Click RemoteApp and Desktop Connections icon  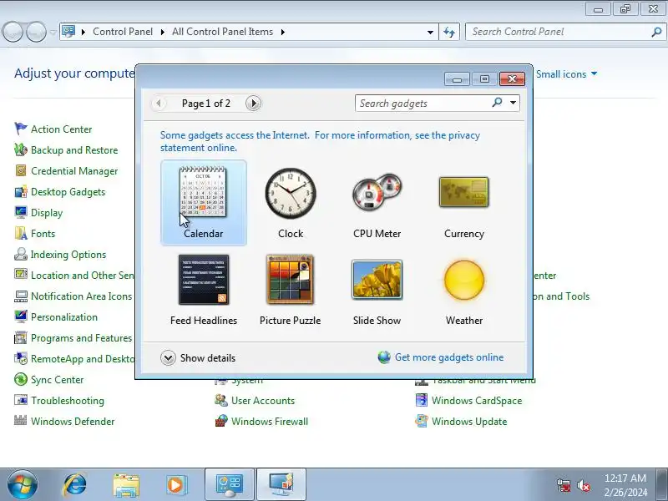point(20,358)
